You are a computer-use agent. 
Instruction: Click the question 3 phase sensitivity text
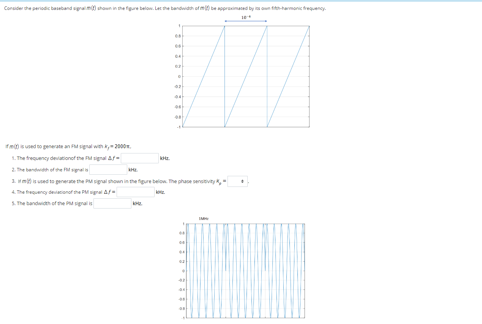(114, 181)
